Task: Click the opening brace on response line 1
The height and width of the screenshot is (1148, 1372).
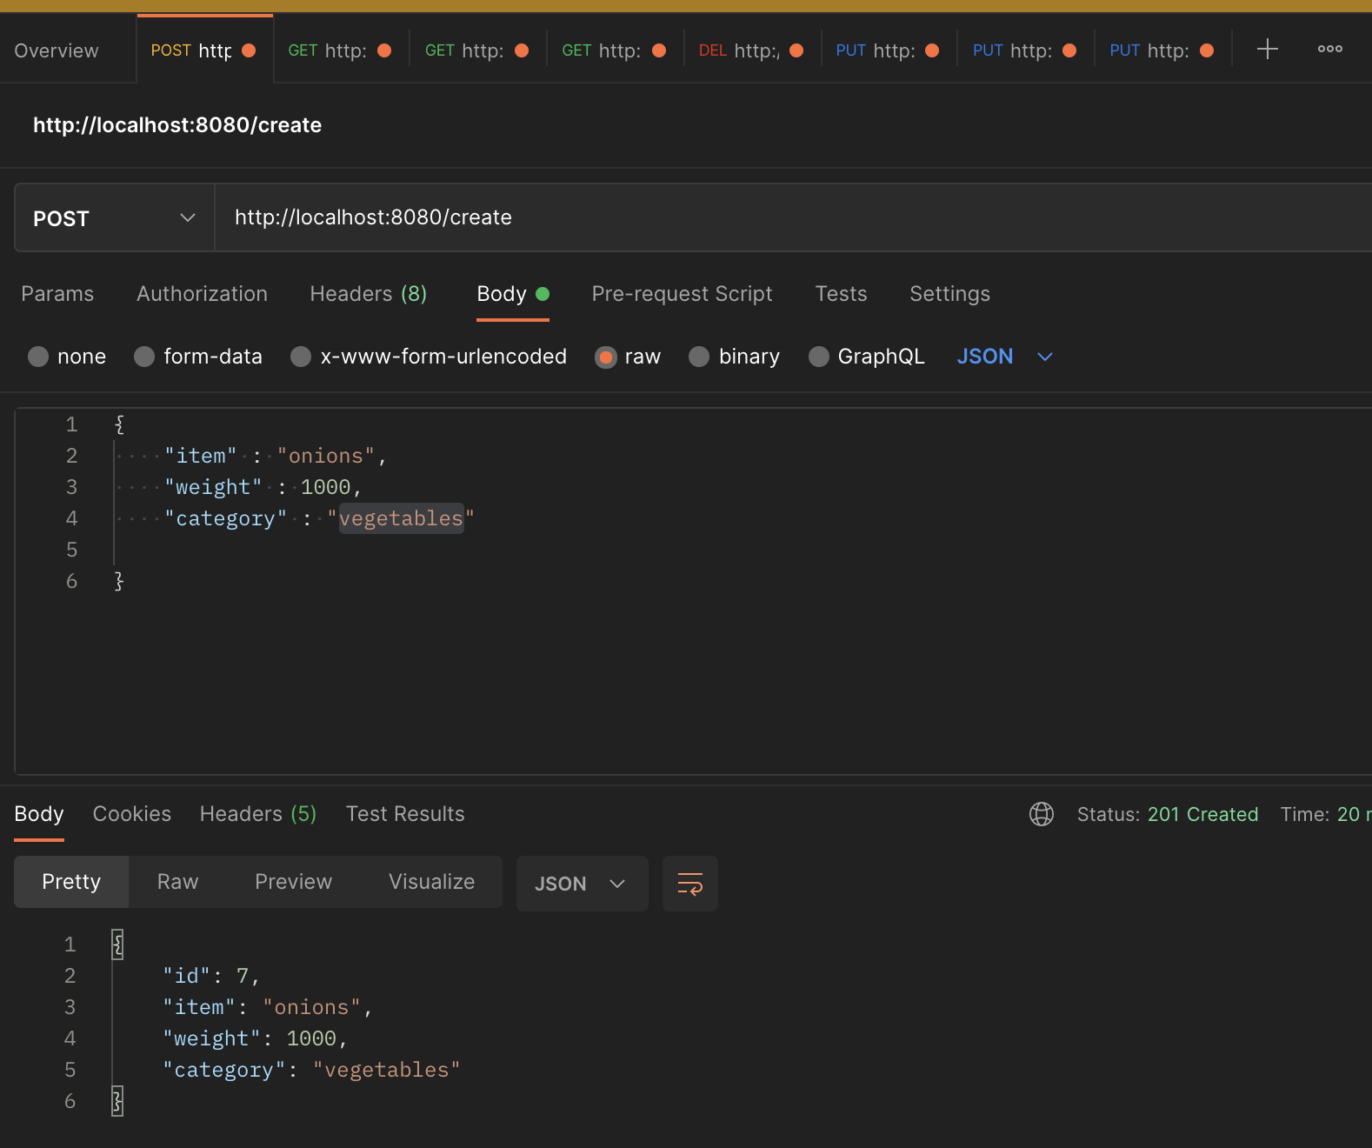Action: (117, 944)
